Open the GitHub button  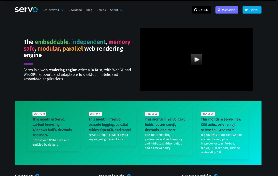tap(201, 10)
